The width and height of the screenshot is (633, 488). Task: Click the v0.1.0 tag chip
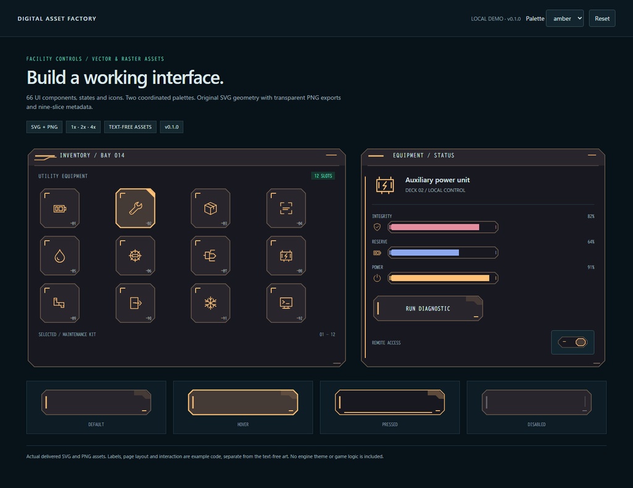(172, 127)
